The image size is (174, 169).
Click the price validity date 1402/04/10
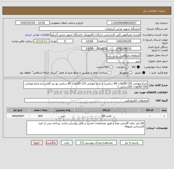click(124, 48)
